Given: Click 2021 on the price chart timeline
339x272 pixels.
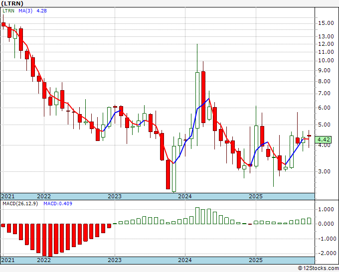Looking at the screenshot, I should click(x=8, y=196).
